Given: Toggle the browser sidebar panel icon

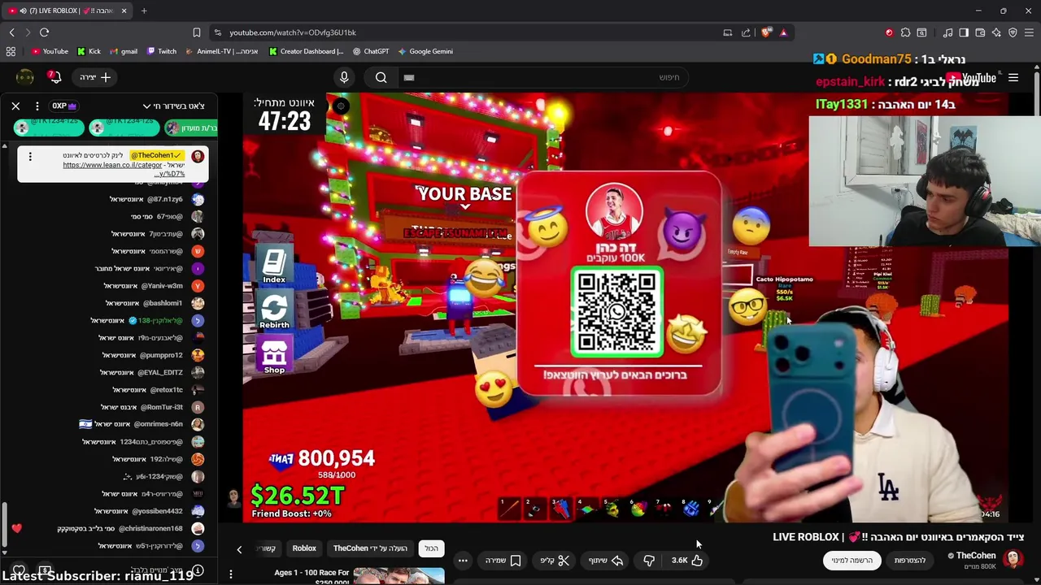Looking at the screenshot, I should (x=964, y=32).
